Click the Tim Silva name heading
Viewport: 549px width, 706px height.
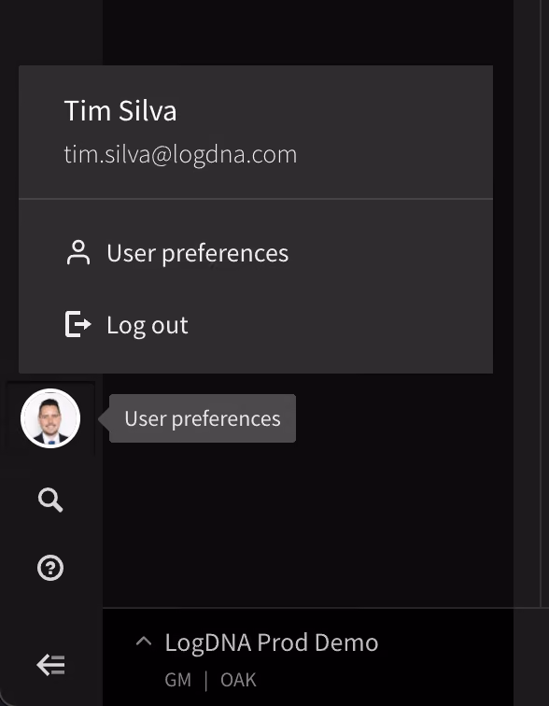[120, 110]
